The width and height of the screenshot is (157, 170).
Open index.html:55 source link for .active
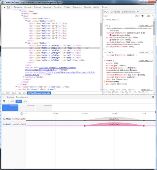[145, 52]
